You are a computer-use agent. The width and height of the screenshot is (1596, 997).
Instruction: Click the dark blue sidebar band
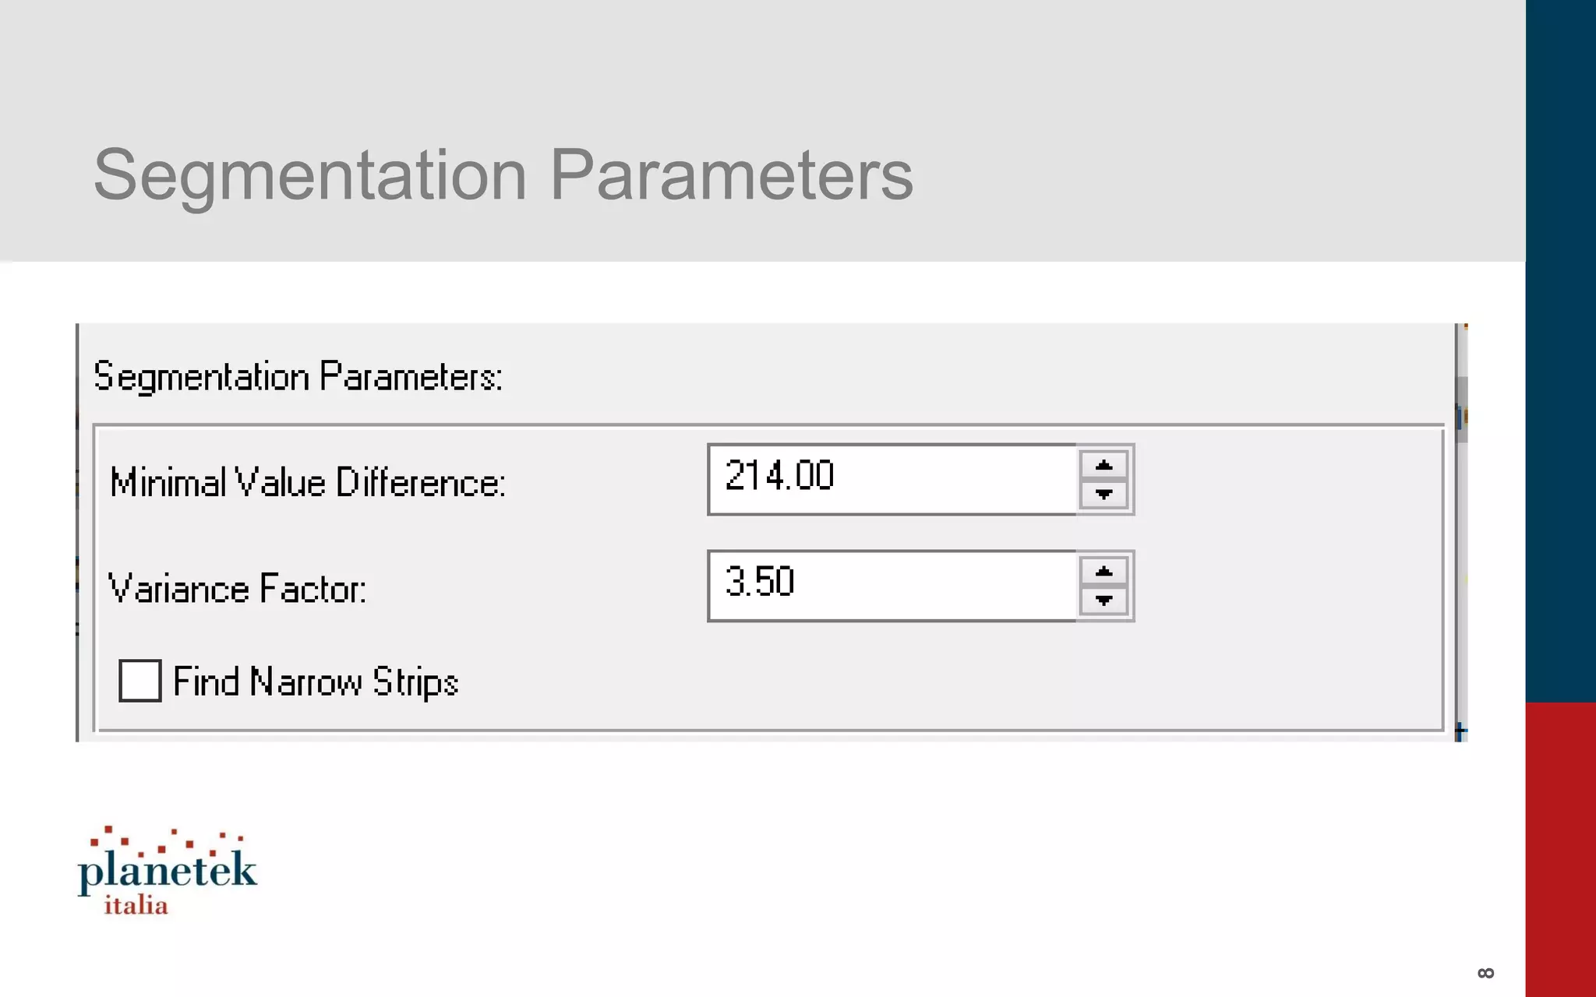(x=1560, y=351)
